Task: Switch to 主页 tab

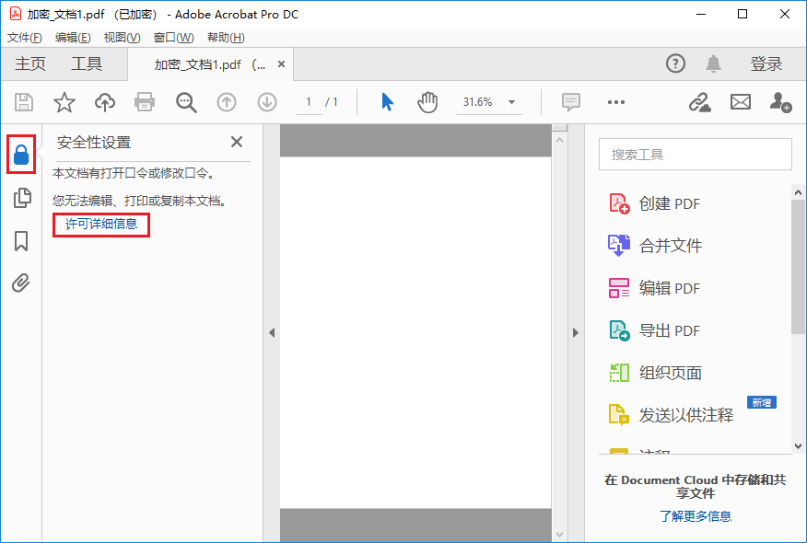Action: pos(30,64)
